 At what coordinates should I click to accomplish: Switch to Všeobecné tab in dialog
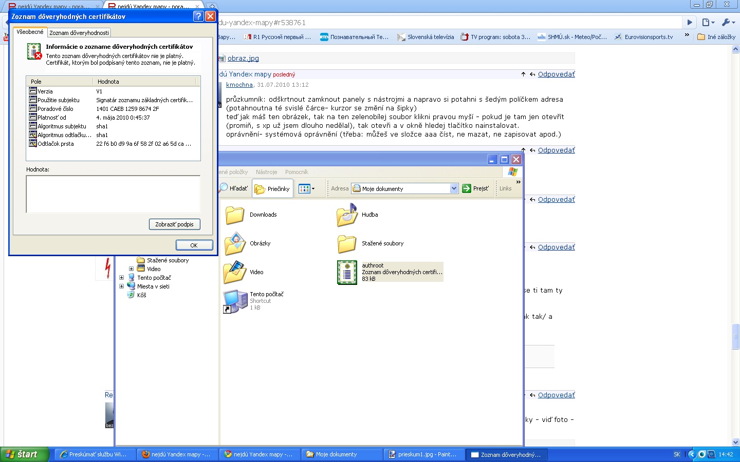pyautogui.click(x=30, y=32)
